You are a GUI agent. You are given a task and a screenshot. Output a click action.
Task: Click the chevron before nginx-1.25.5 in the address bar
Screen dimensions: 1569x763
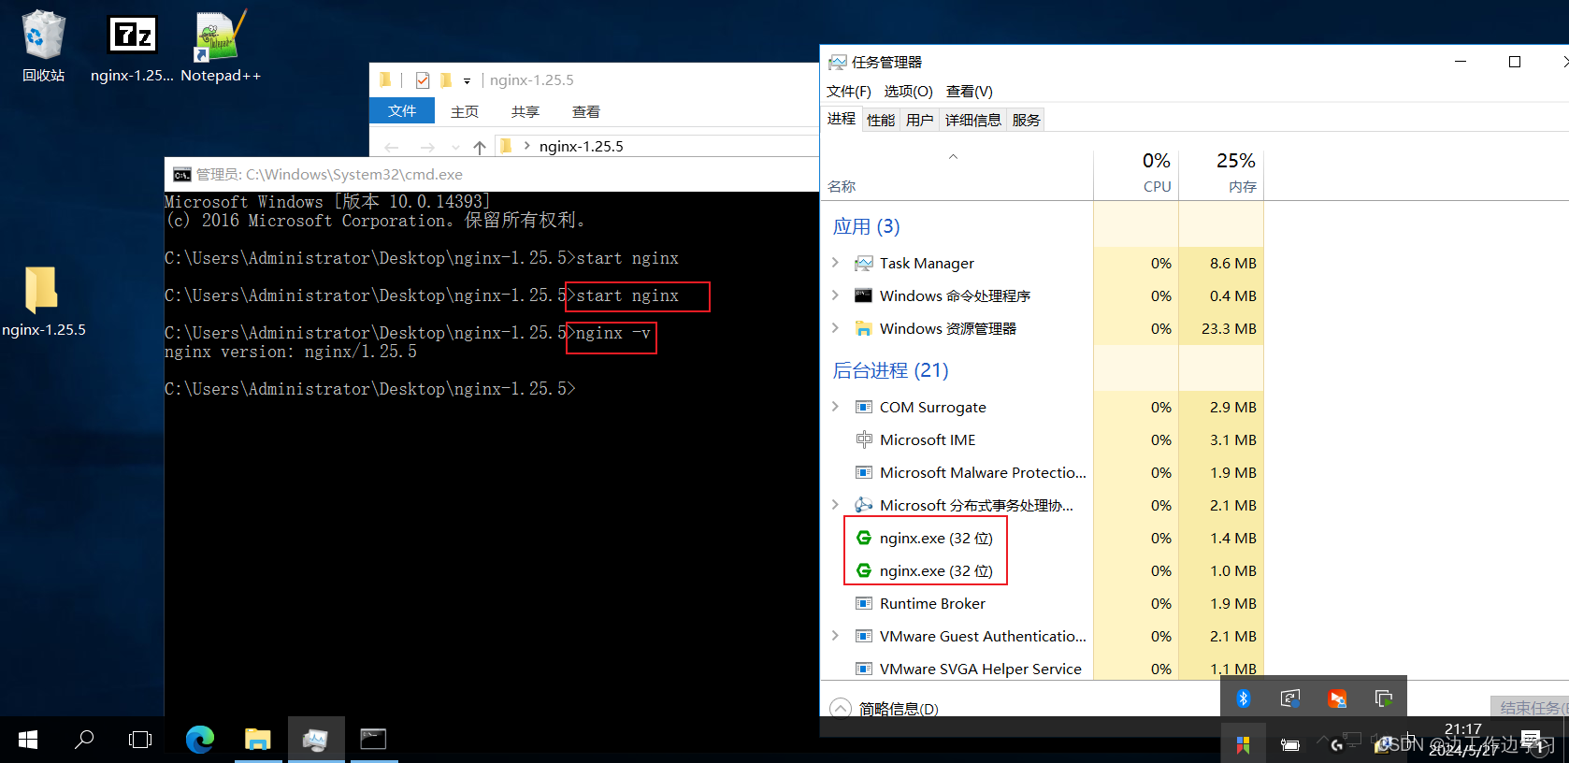click(527, 146)
